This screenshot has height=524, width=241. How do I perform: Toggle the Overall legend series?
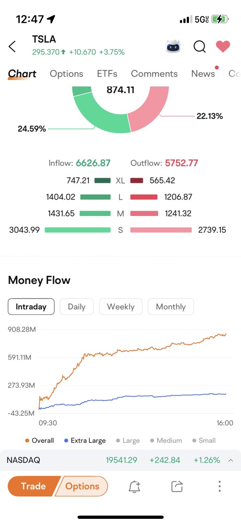click(39, 441)
